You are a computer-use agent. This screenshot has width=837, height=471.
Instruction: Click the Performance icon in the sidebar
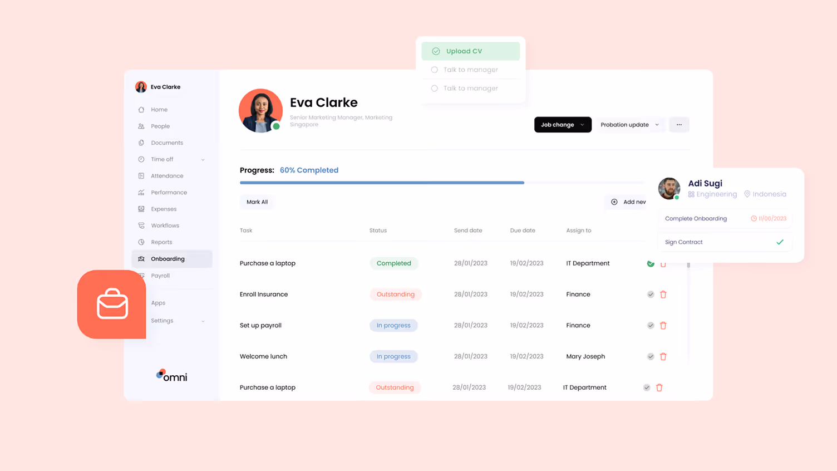point(142,192)
